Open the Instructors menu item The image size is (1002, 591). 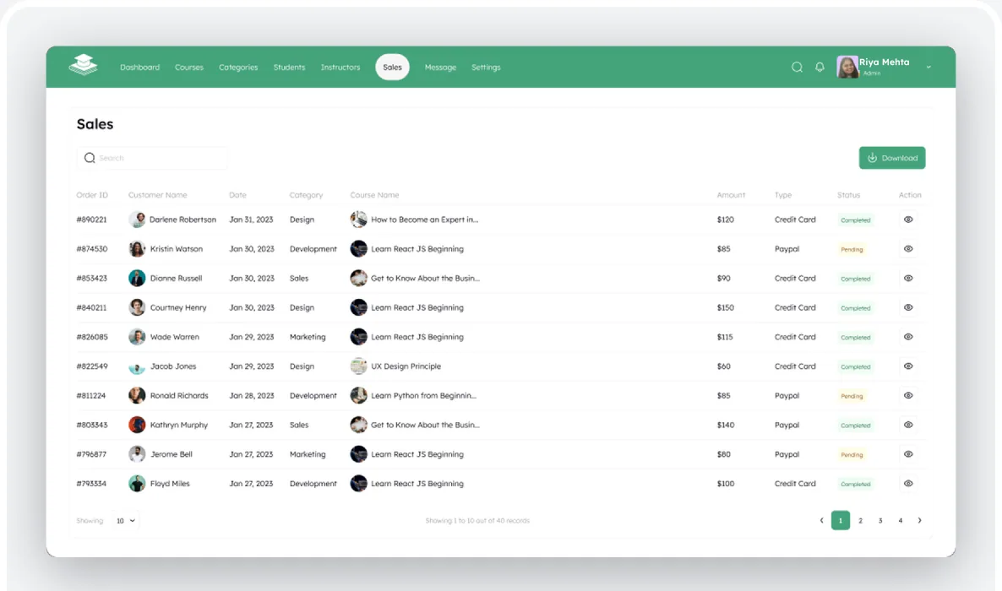(x=340, y=67)
